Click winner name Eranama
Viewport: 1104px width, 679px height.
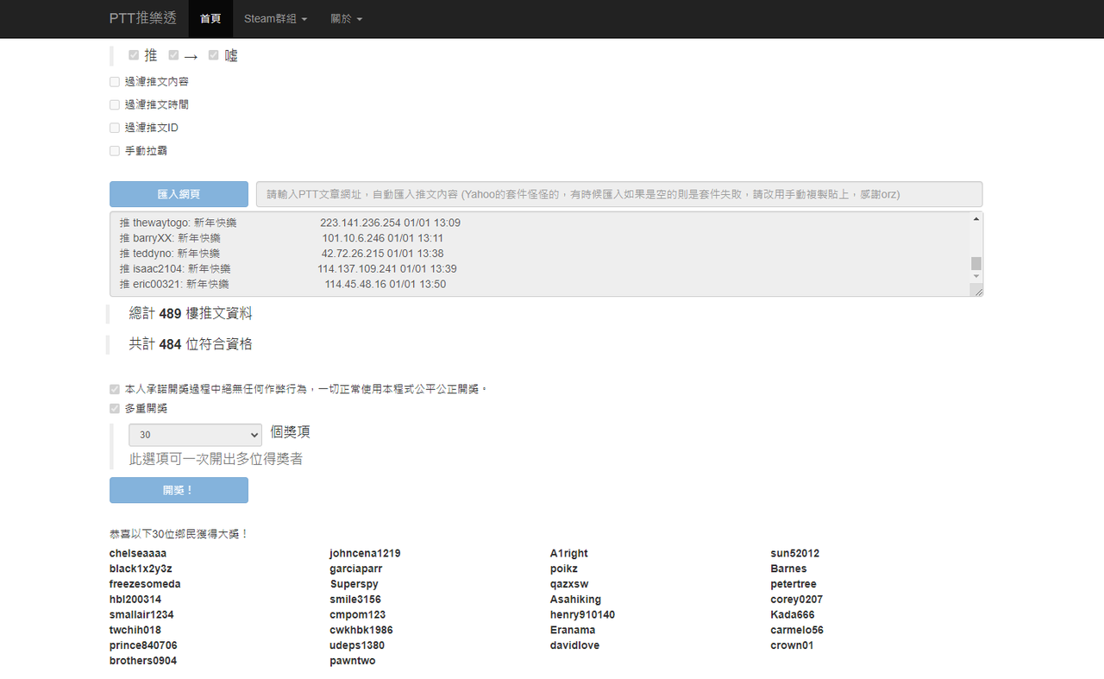573,630
